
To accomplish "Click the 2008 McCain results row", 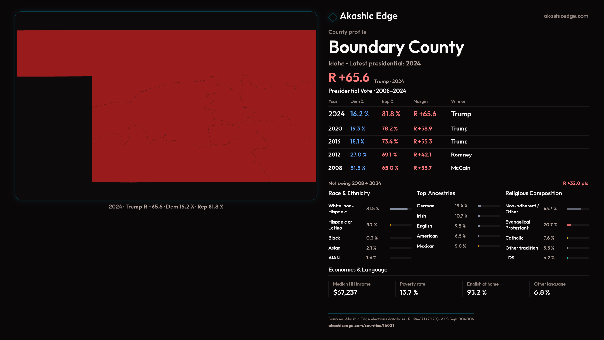I will pos(458,168).
